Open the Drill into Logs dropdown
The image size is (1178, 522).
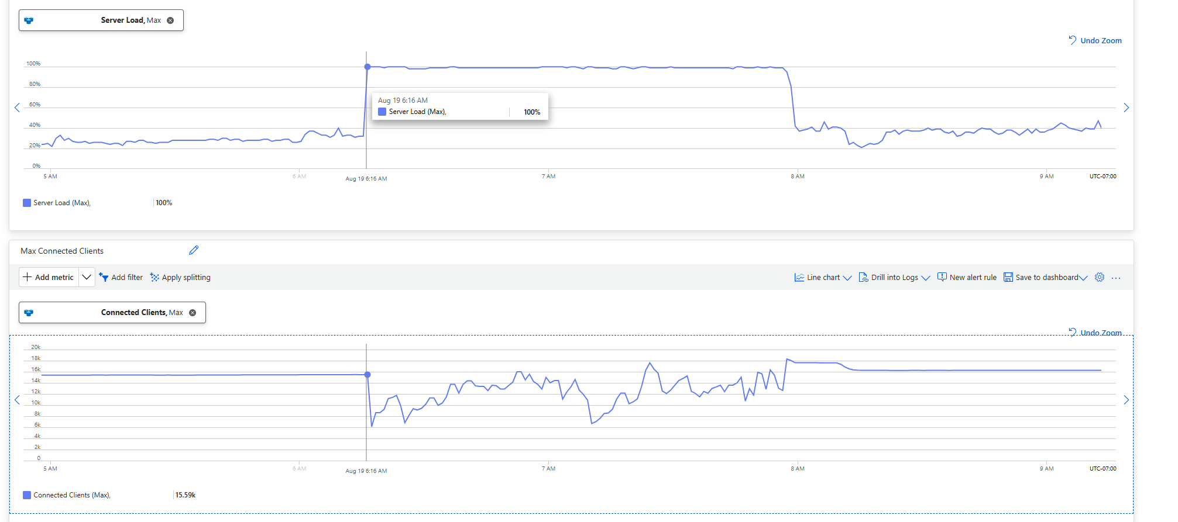894,277
